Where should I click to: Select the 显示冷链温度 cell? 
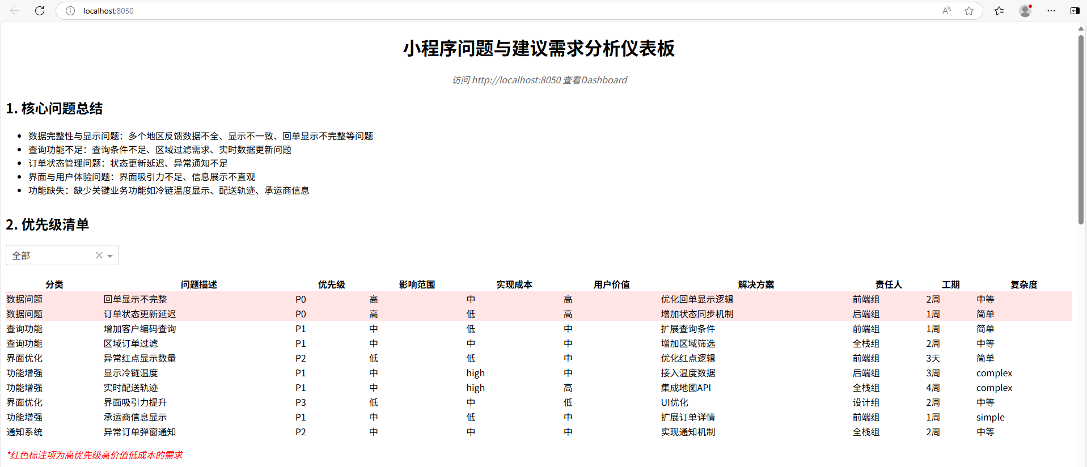click(198, 373)
